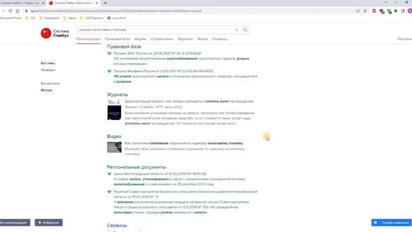The width and height of the screenshot is (412, 232).
Task: Close the Система Главбух browser tab
Action: (97, 3)
